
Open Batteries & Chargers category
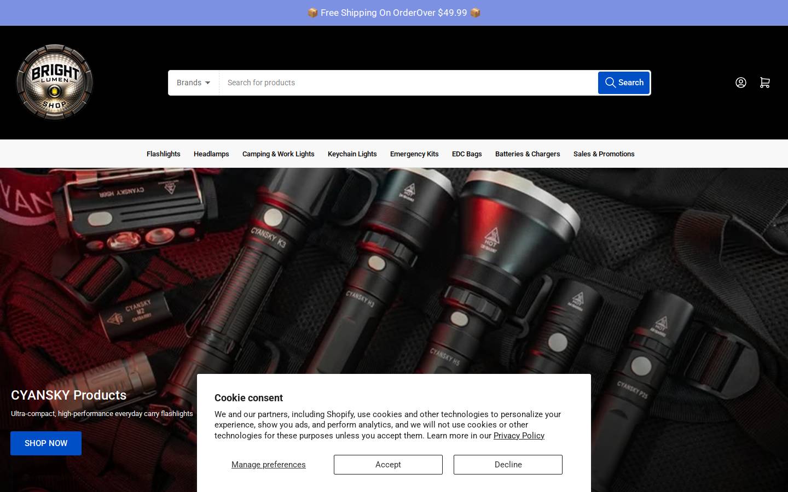click(528, 154)
